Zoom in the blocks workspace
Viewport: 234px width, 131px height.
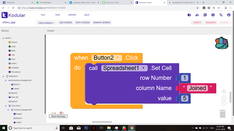(x=224, y=98)
